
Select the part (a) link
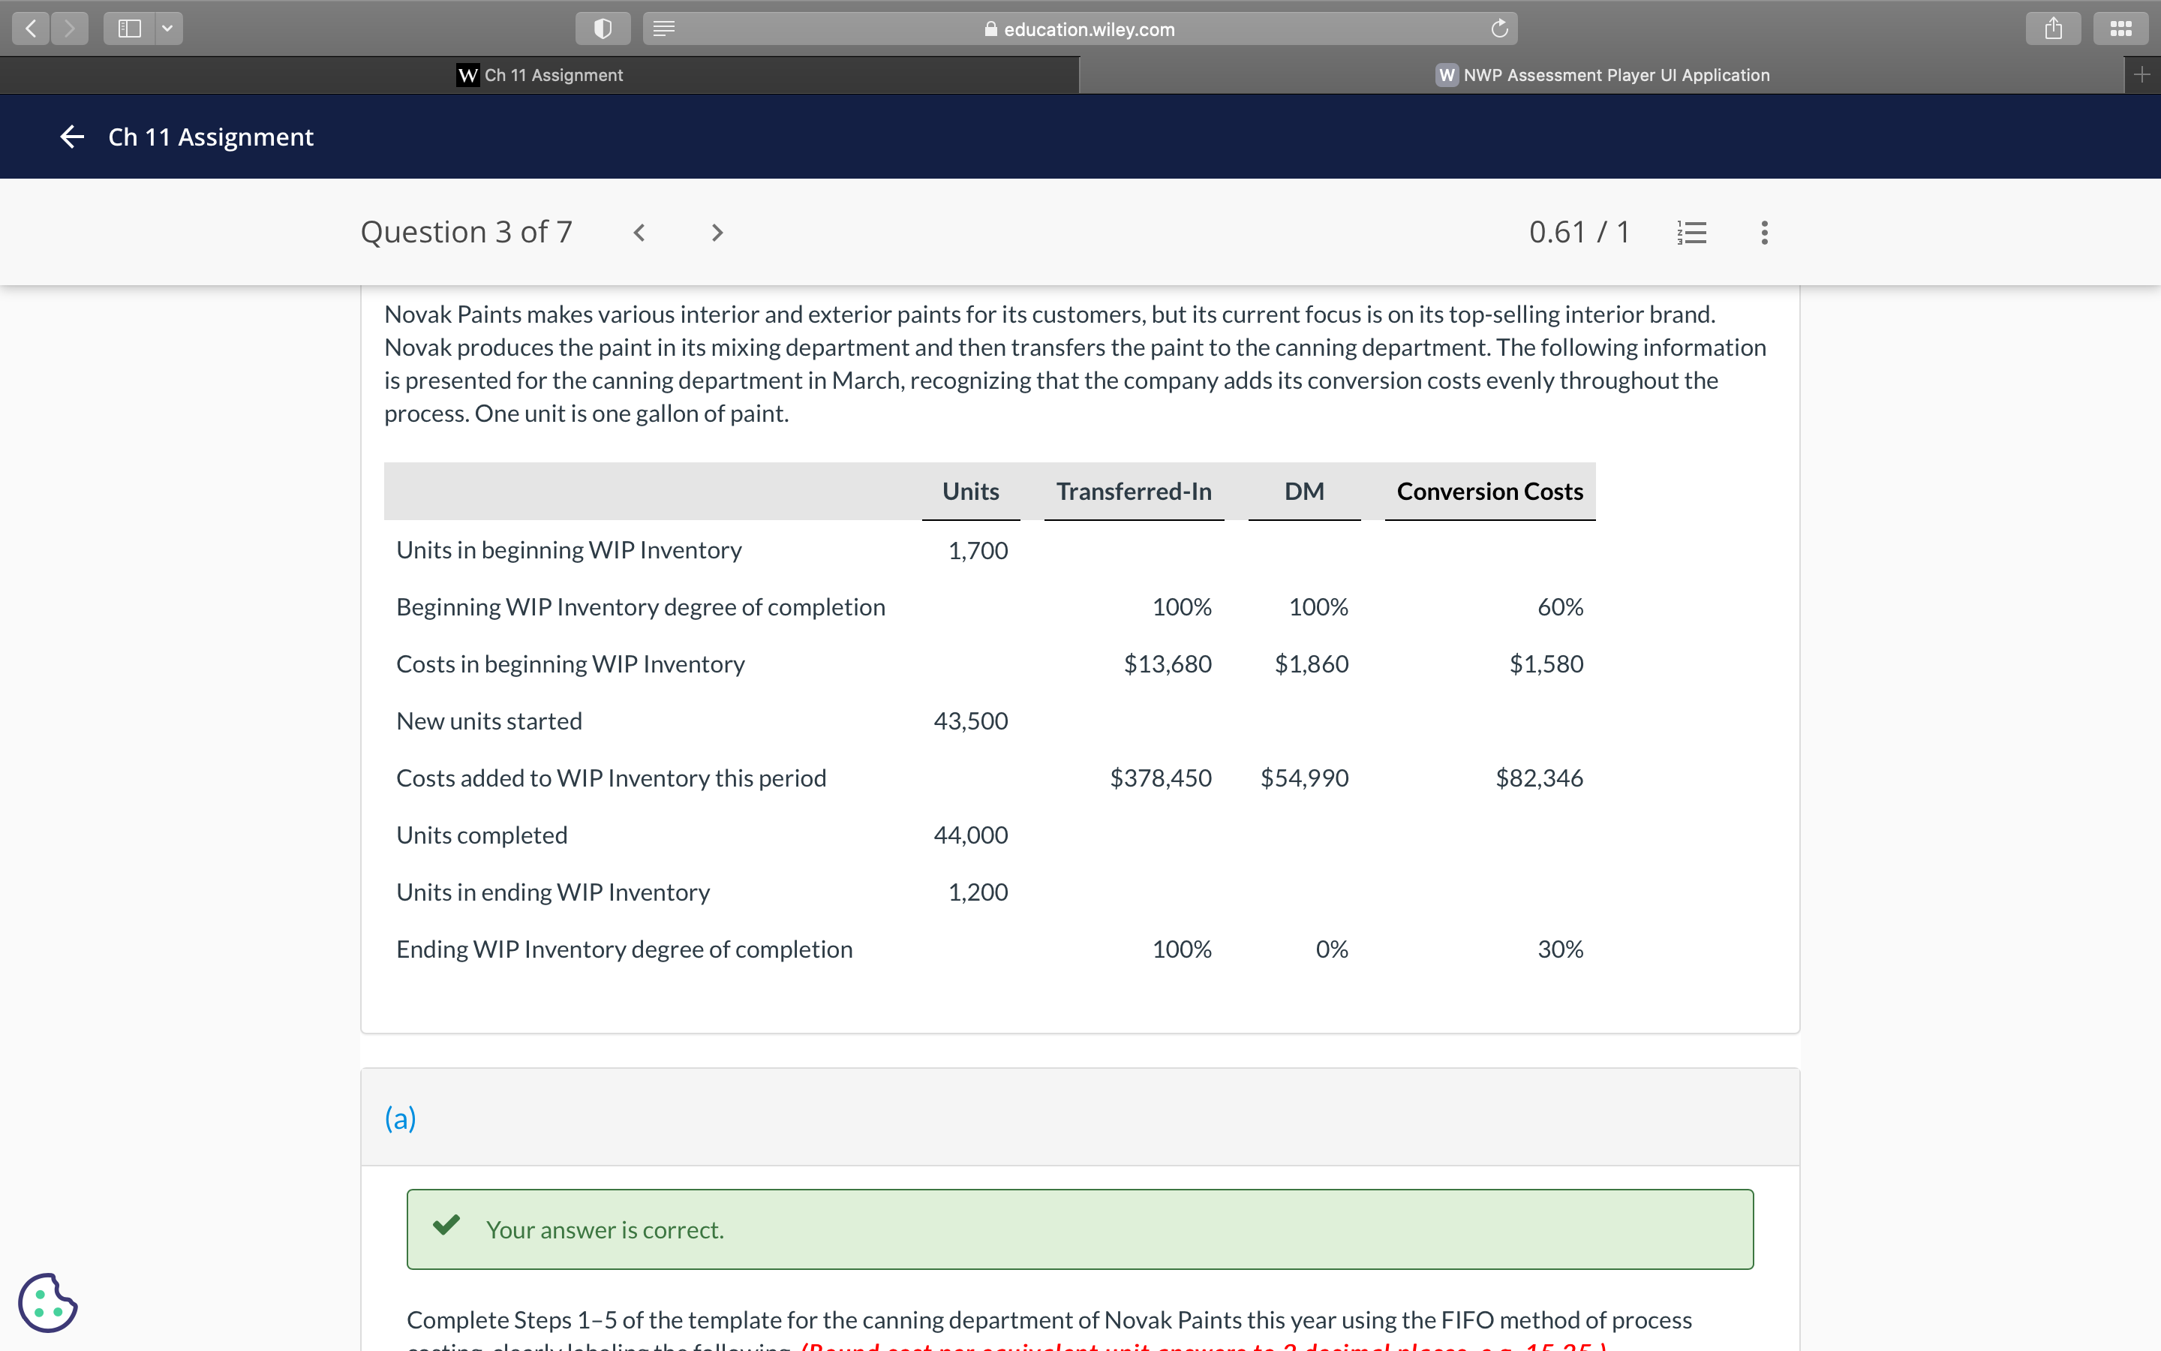point(399,1117)
